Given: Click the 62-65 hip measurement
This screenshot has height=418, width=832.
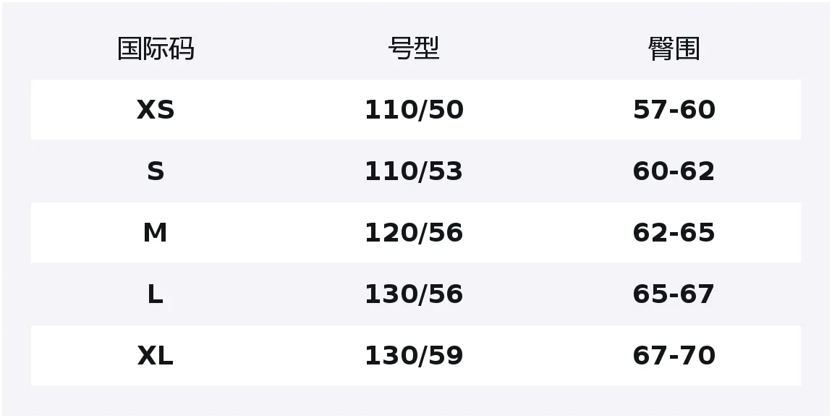Looking at the screenshot, I should (674, 233).
